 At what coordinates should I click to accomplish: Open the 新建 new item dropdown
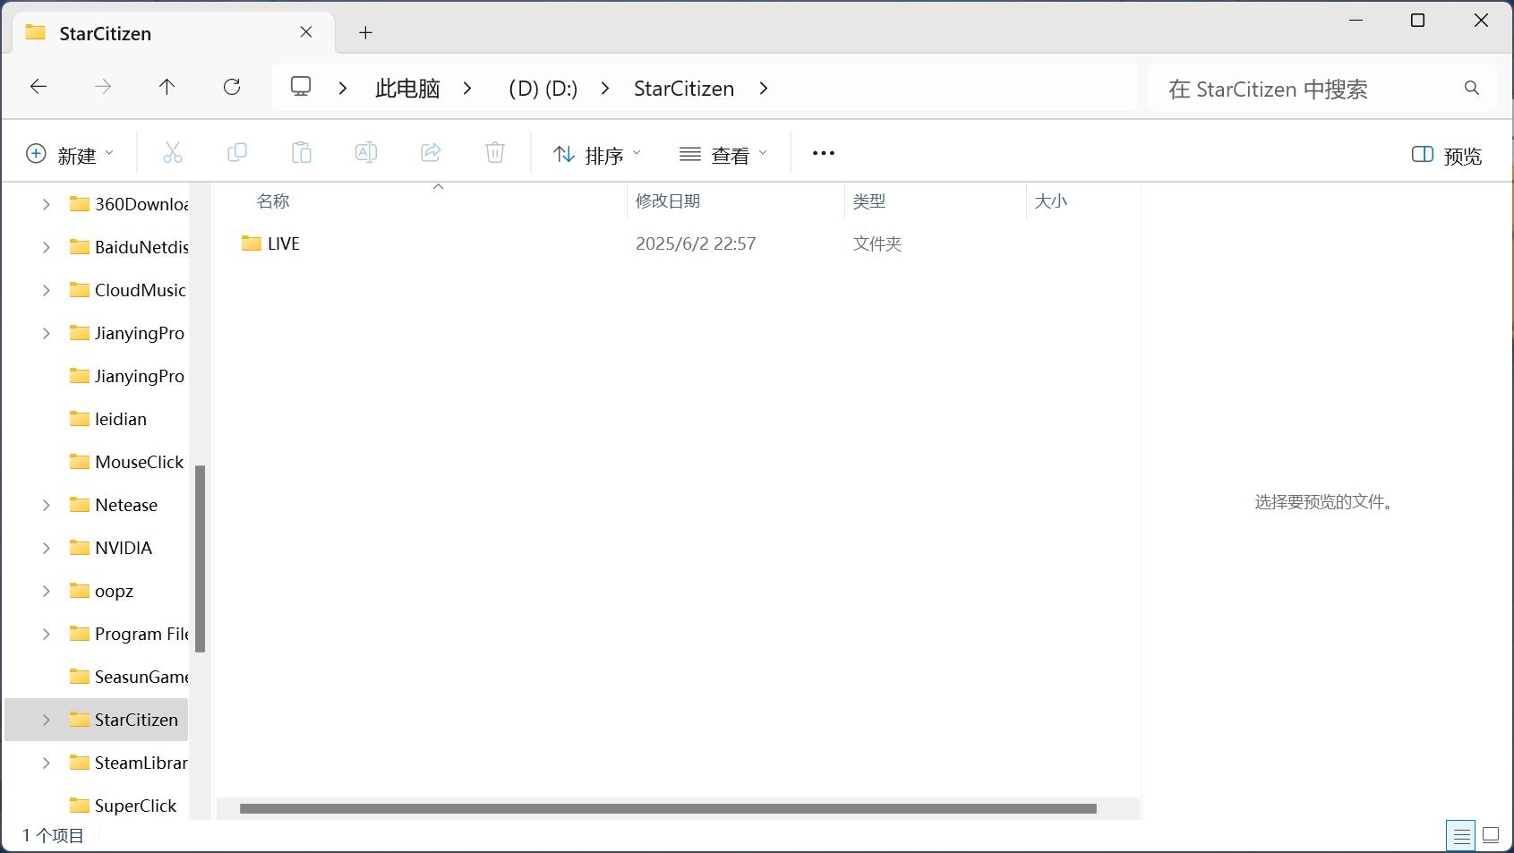pos(70,154)
